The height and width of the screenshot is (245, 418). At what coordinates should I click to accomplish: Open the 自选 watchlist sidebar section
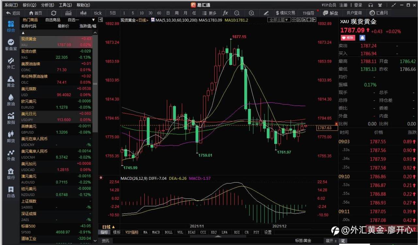point(11,192)
